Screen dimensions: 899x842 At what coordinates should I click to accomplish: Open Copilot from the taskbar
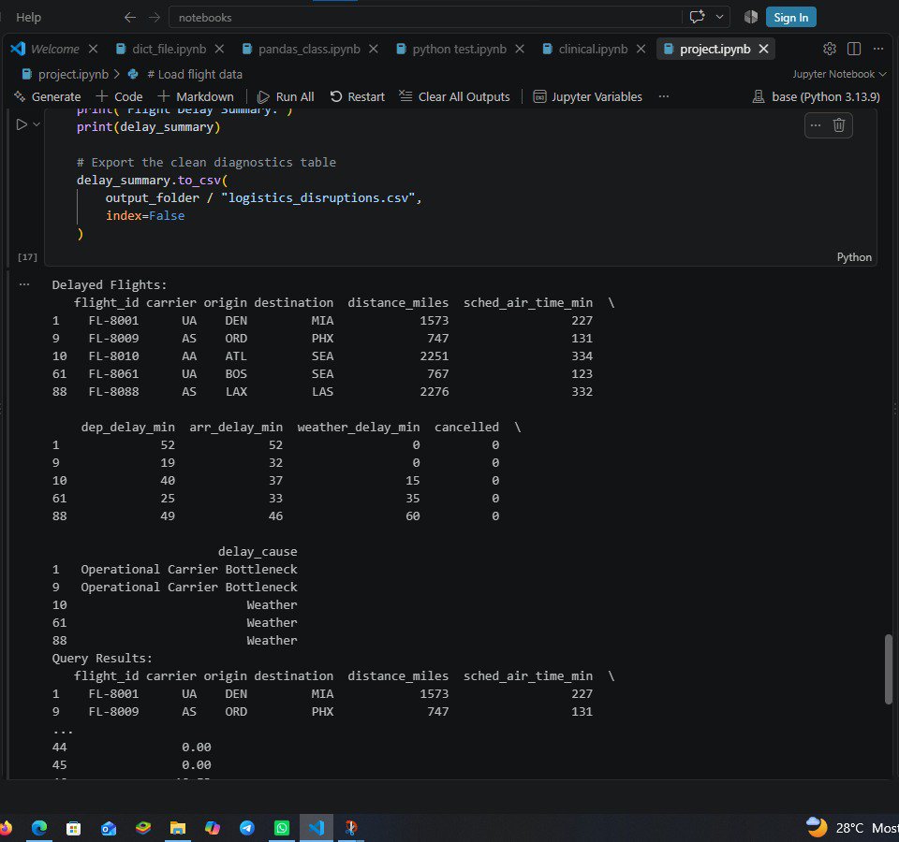coord(213,828)
